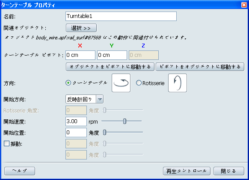
Task: Click the 閉じる button
Action: [229, 171]
